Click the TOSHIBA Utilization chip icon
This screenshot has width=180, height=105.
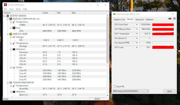click(14, 92)
